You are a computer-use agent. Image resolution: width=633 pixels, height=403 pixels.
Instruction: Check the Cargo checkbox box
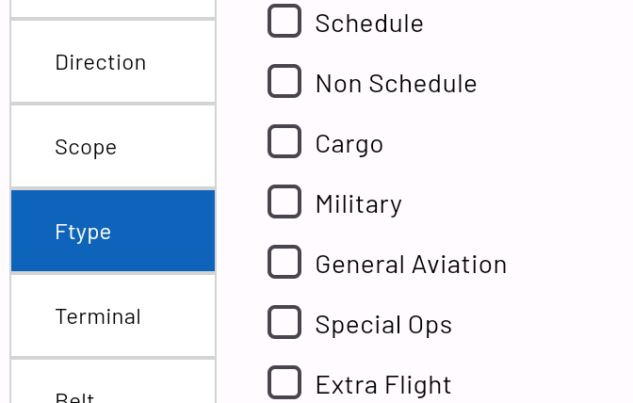click(284, 142)
